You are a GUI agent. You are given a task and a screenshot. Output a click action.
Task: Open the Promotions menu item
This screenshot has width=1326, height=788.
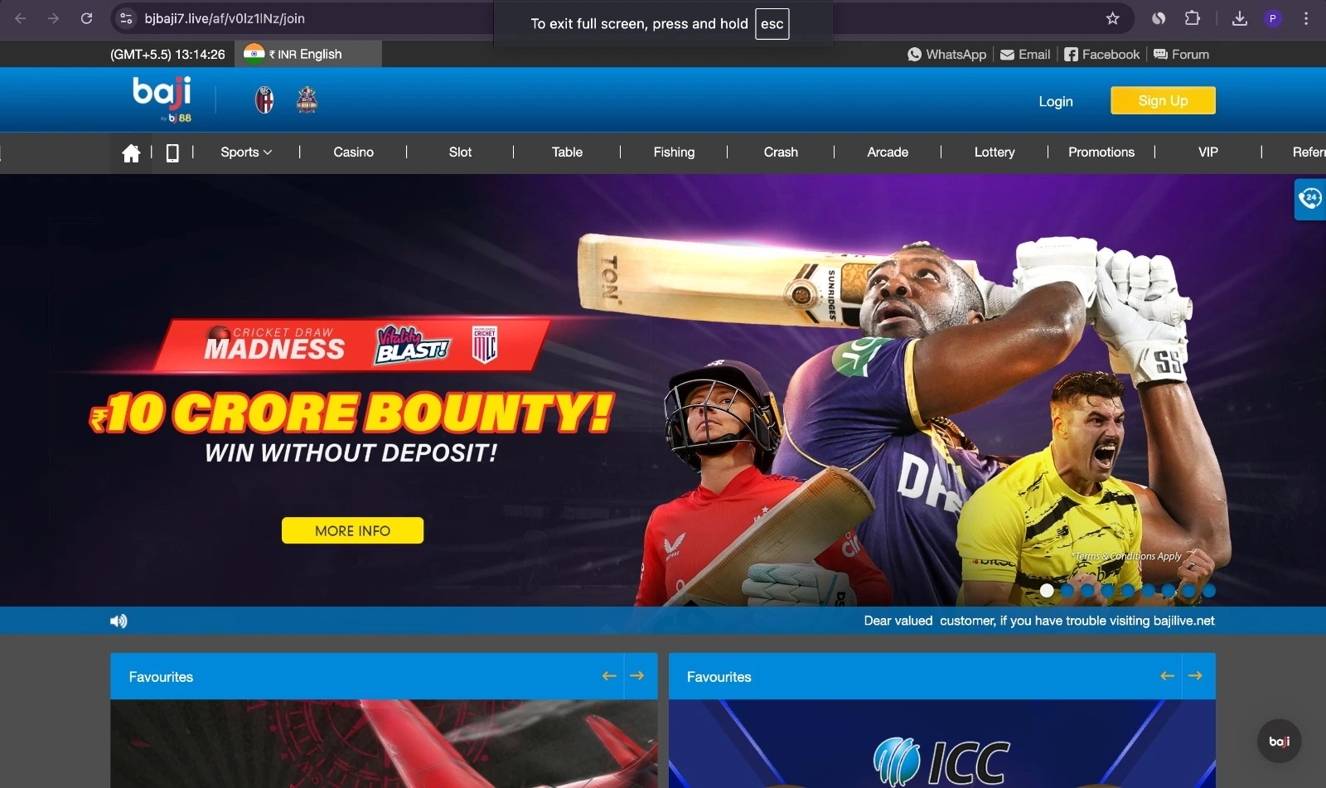click(x=1101, y=152)
